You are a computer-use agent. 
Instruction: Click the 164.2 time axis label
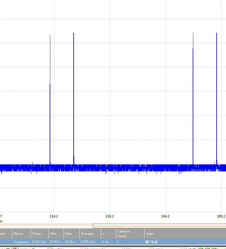(x=165, y=216)
